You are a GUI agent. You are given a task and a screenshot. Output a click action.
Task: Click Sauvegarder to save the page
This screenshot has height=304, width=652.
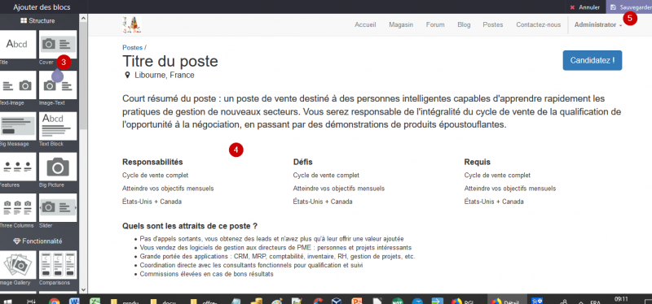point(629,7)
